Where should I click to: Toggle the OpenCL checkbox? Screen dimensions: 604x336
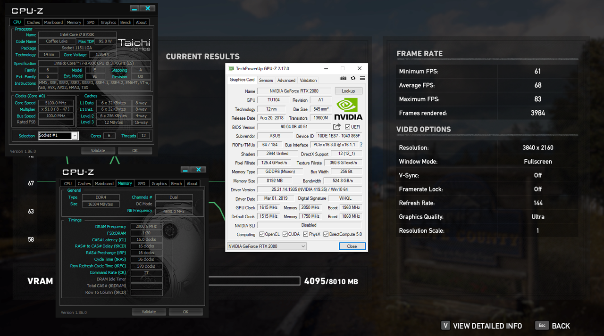pos(261,234)
